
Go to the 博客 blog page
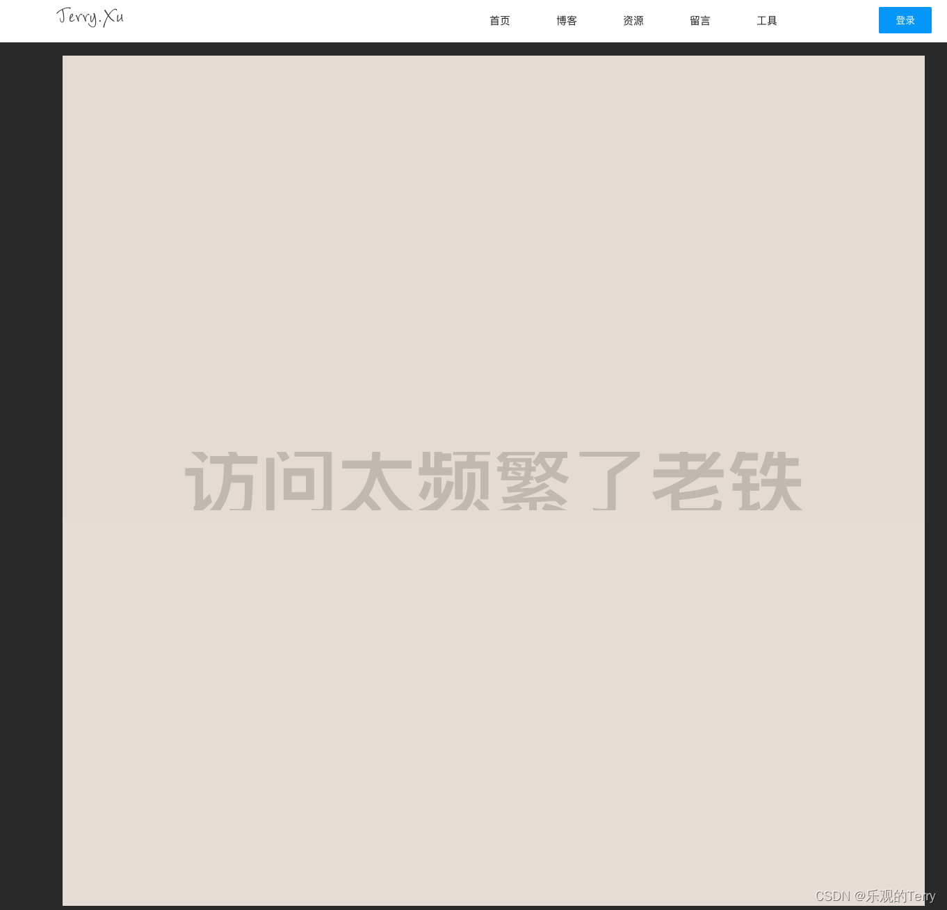(567, 21)
